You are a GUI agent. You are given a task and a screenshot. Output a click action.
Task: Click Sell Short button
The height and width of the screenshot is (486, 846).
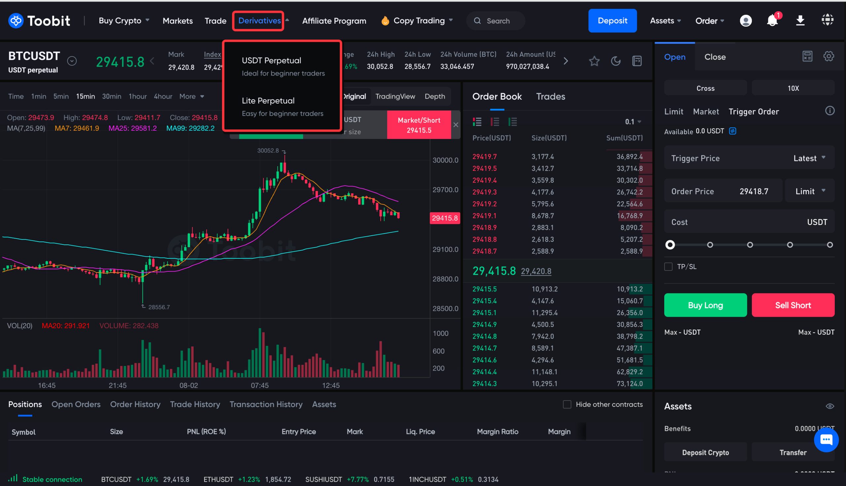793,305
